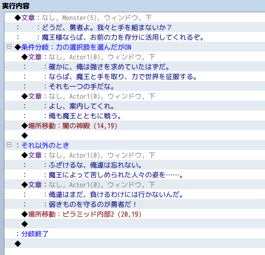Select the 文章 Actor1(0) header above 俺達はまだ line

135,185
